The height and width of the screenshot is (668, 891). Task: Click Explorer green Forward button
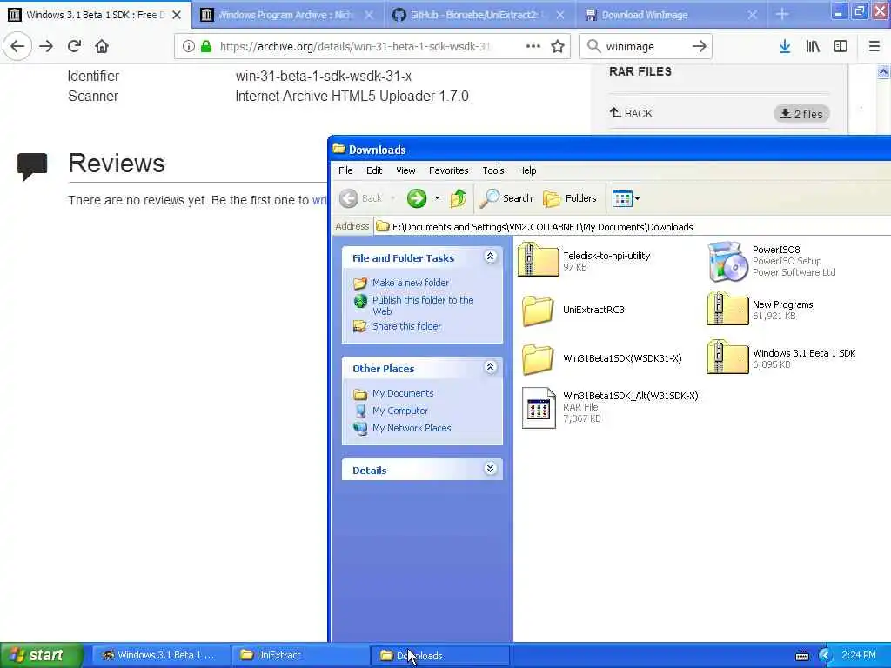coord(417,198)
